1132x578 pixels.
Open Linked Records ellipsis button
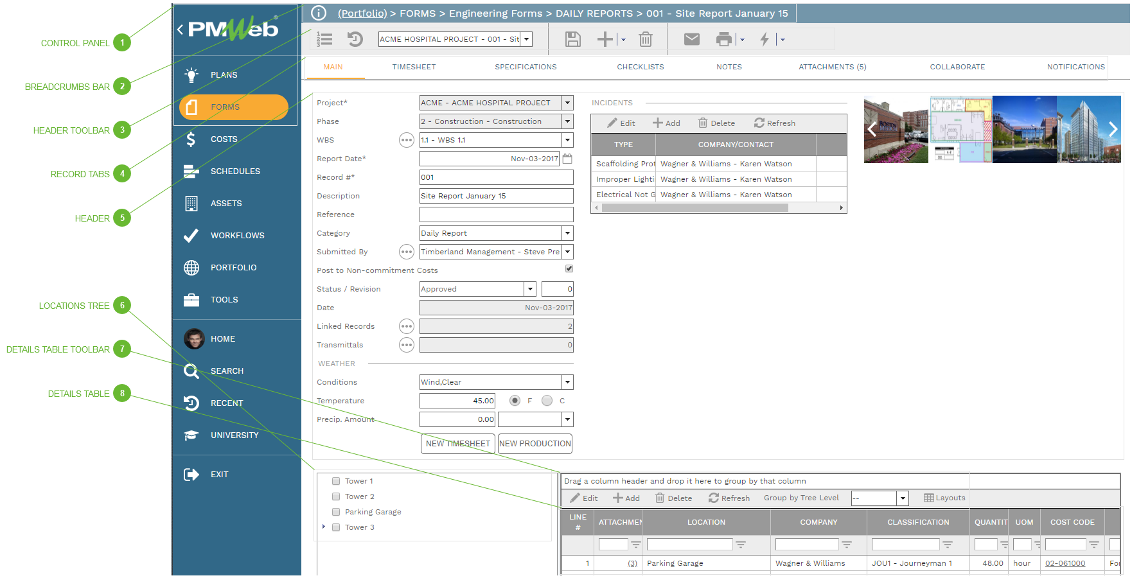[x=407, y=326]
